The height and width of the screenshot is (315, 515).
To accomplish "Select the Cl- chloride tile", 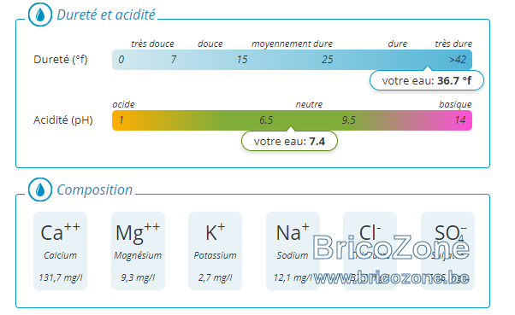I will coord(370,251).
